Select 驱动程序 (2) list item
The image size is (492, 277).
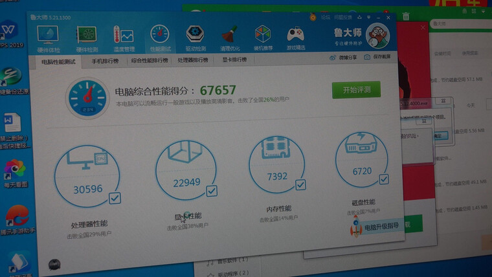[233, 273]
